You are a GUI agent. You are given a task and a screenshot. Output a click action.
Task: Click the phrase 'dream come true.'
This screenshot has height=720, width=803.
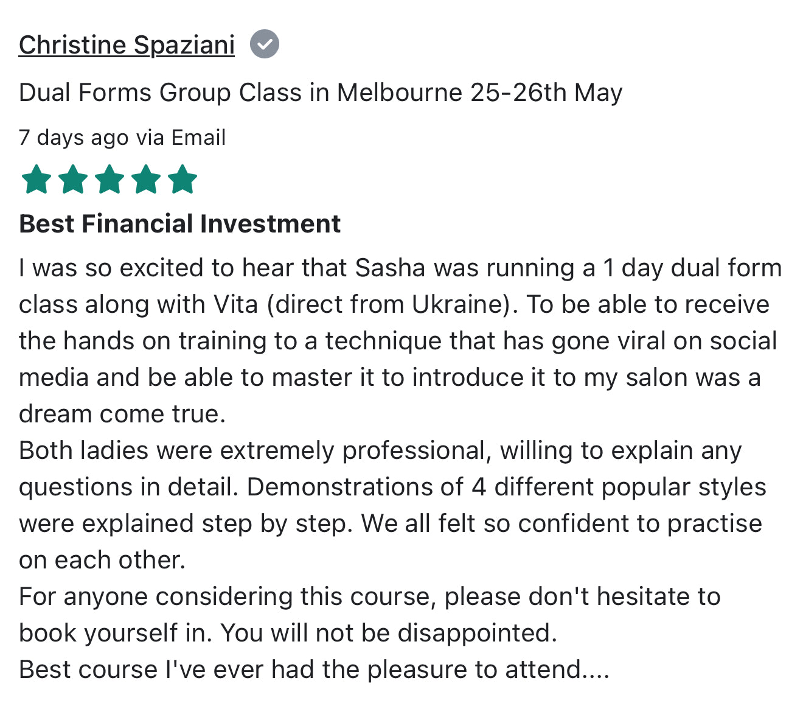coord(122,414)
